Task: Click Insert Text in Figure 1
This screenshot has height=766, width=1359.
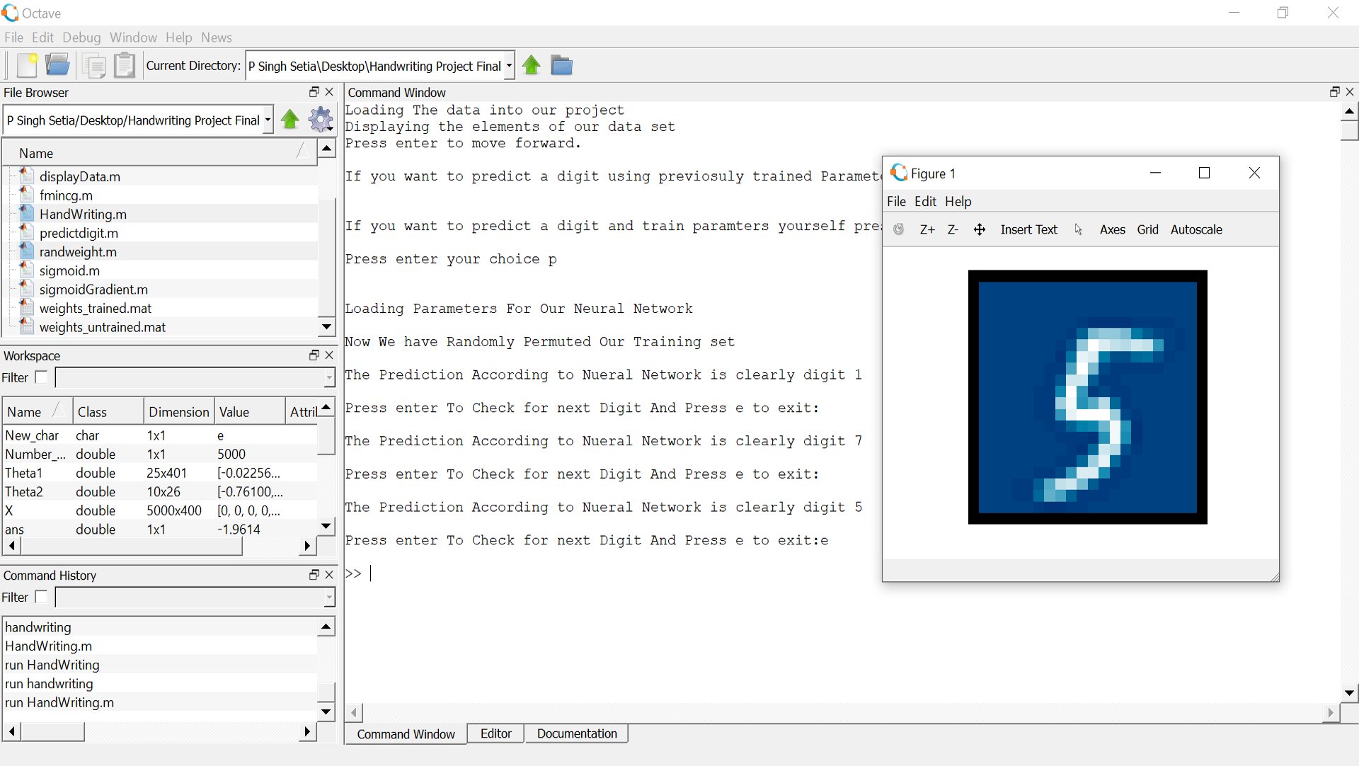Action: coord(1028,229)
